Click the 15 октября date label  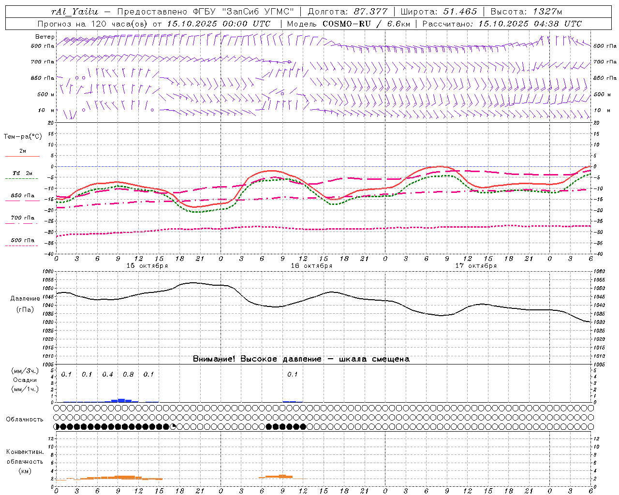pos(147,266)
